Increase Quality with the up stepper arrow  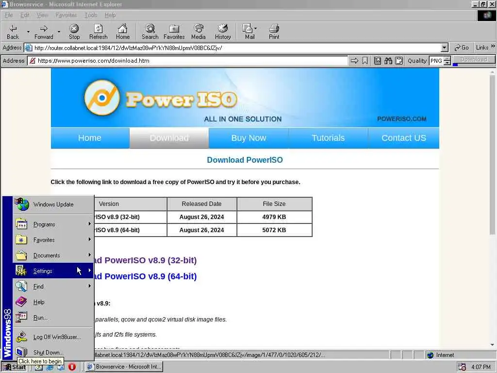[x=447, y=58]
